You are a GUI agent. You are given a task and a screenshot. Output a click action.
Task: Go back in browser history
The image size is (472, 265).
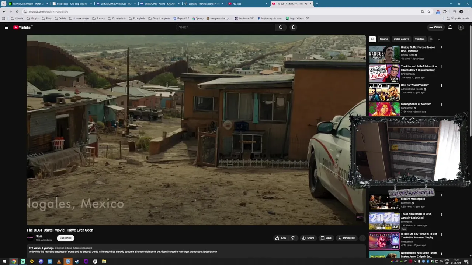pos(4,11)
